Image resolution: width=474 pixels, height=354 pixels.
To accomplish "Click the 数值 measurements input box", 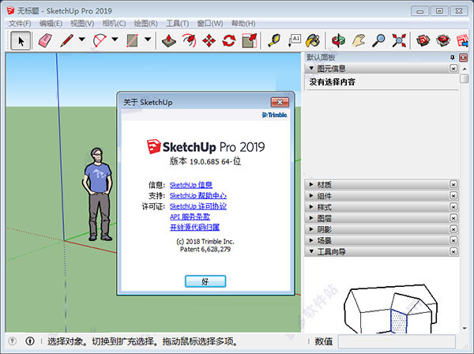I will (397, 341).
